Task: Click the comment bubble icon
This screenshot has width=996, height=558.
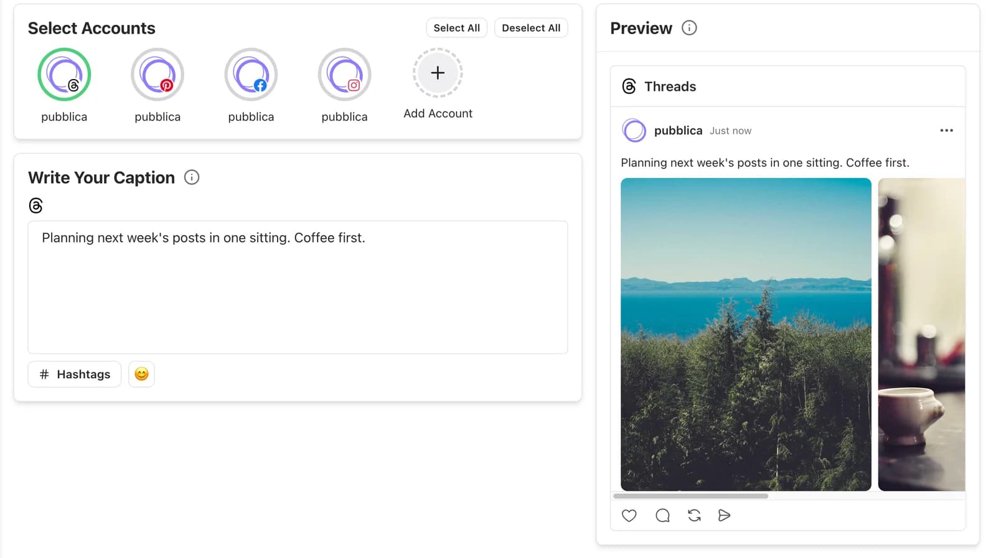Action: coord(662,516)
